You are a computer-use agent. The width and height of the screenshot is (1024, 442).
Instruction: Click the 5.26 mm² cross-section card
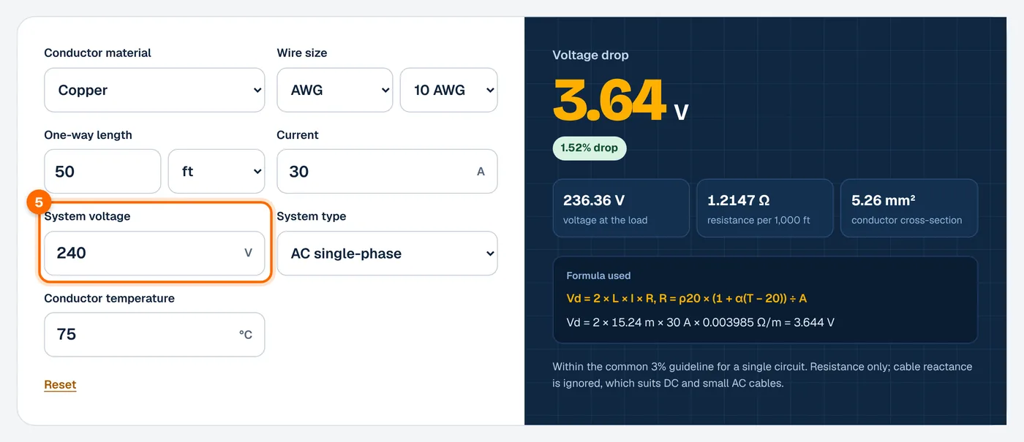point(909,208)
